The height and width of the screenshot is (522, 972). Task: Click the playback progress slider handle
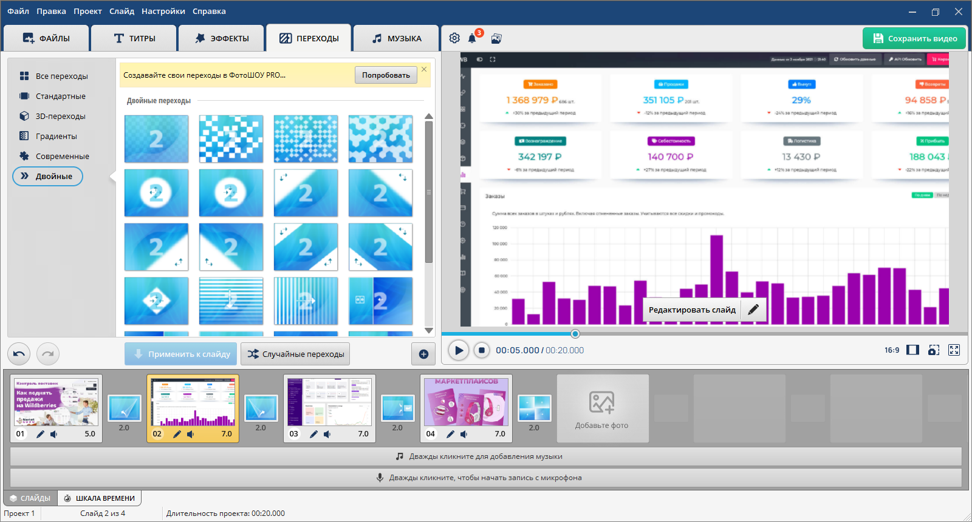click(x=575, y=334)
